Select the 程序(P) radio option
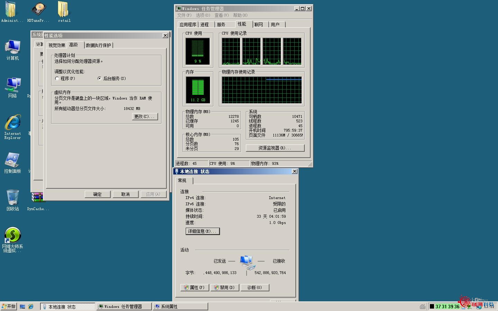 57,78
